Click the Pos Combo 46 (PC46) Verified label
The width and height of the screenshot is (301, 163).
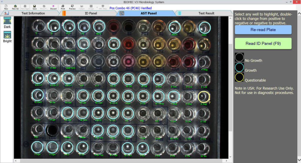coord(131,8)
